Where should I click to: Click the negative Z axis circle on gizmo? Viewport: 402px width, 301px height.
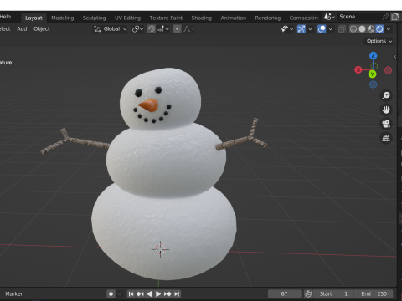coord(374,84)
